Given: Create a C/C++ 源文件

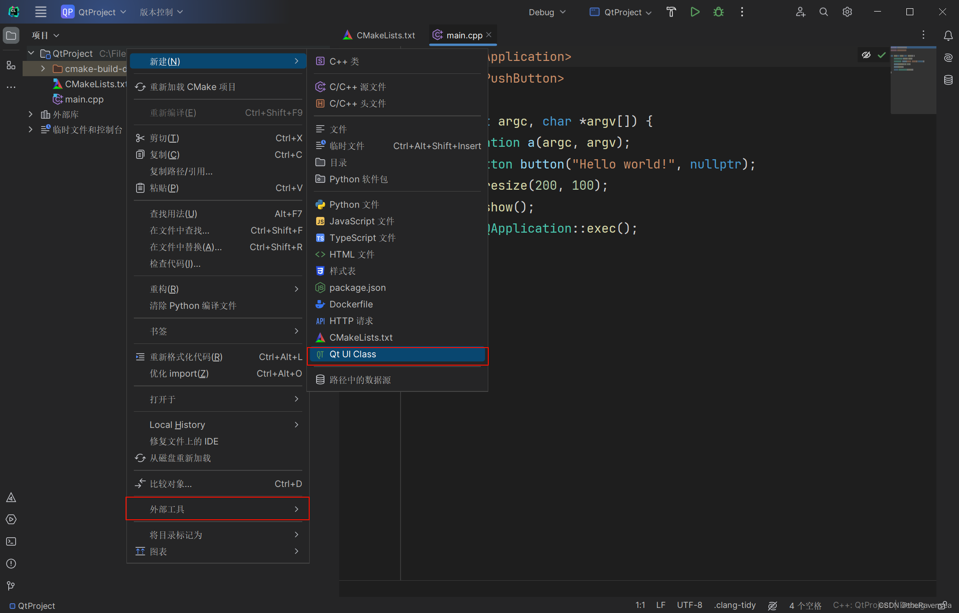Looking at the screenshot, I should coord(397,87).
